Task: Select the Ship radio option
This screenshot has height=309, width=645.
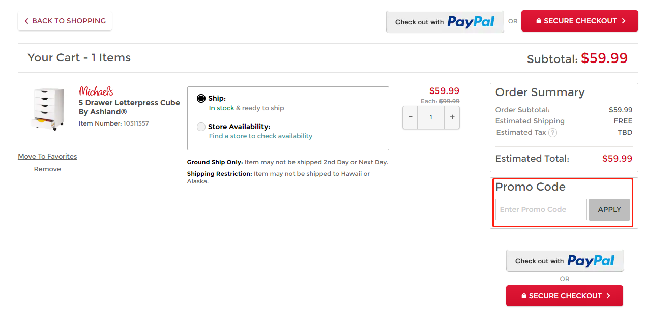Action: click(x=201, y=99)
